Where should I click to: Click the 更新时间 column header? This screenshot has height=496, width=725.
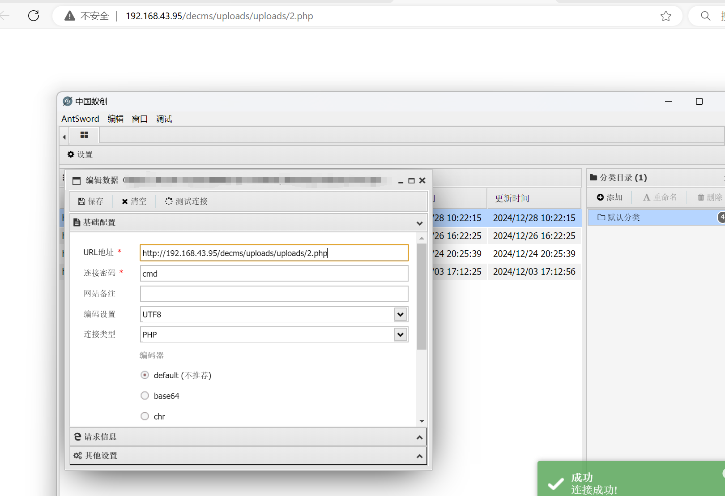coord(534,198)
